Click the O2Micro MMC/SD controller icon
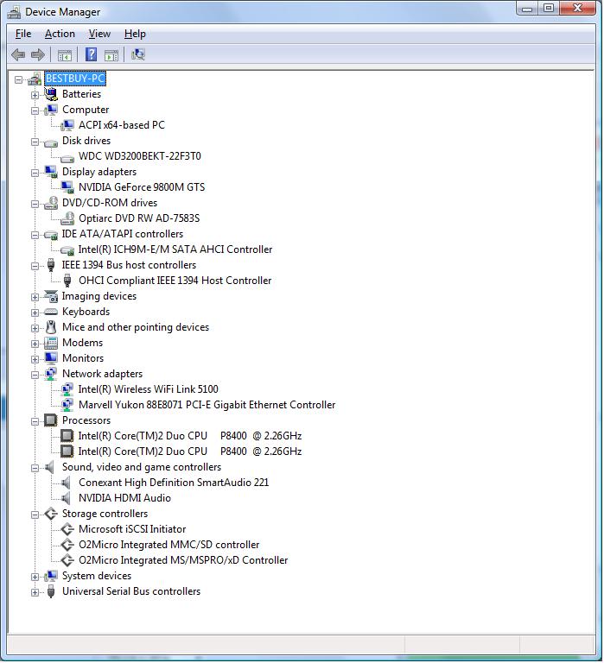The height and width of the screenshot is (663, 604). (67, 545)
